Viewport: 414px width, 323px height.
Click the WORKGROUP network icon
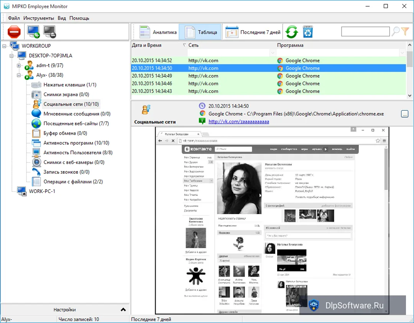pyautogui.click(x=15, y=46)
